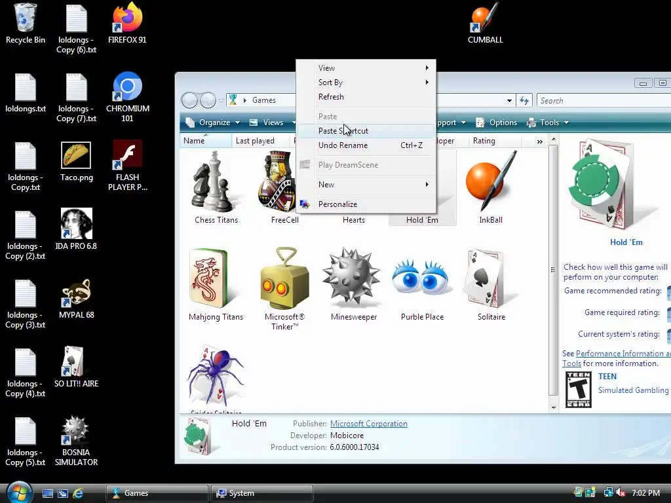
Task: Click the refresh button beside address bar
Action: (x=524, y=100)
